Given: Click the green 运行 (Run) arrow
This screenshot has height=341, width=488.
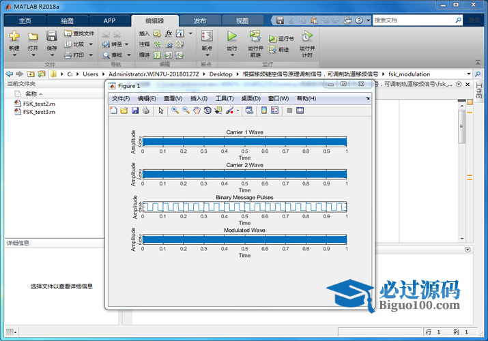Looking at the screenshot, I should click(x=231, y=35).
